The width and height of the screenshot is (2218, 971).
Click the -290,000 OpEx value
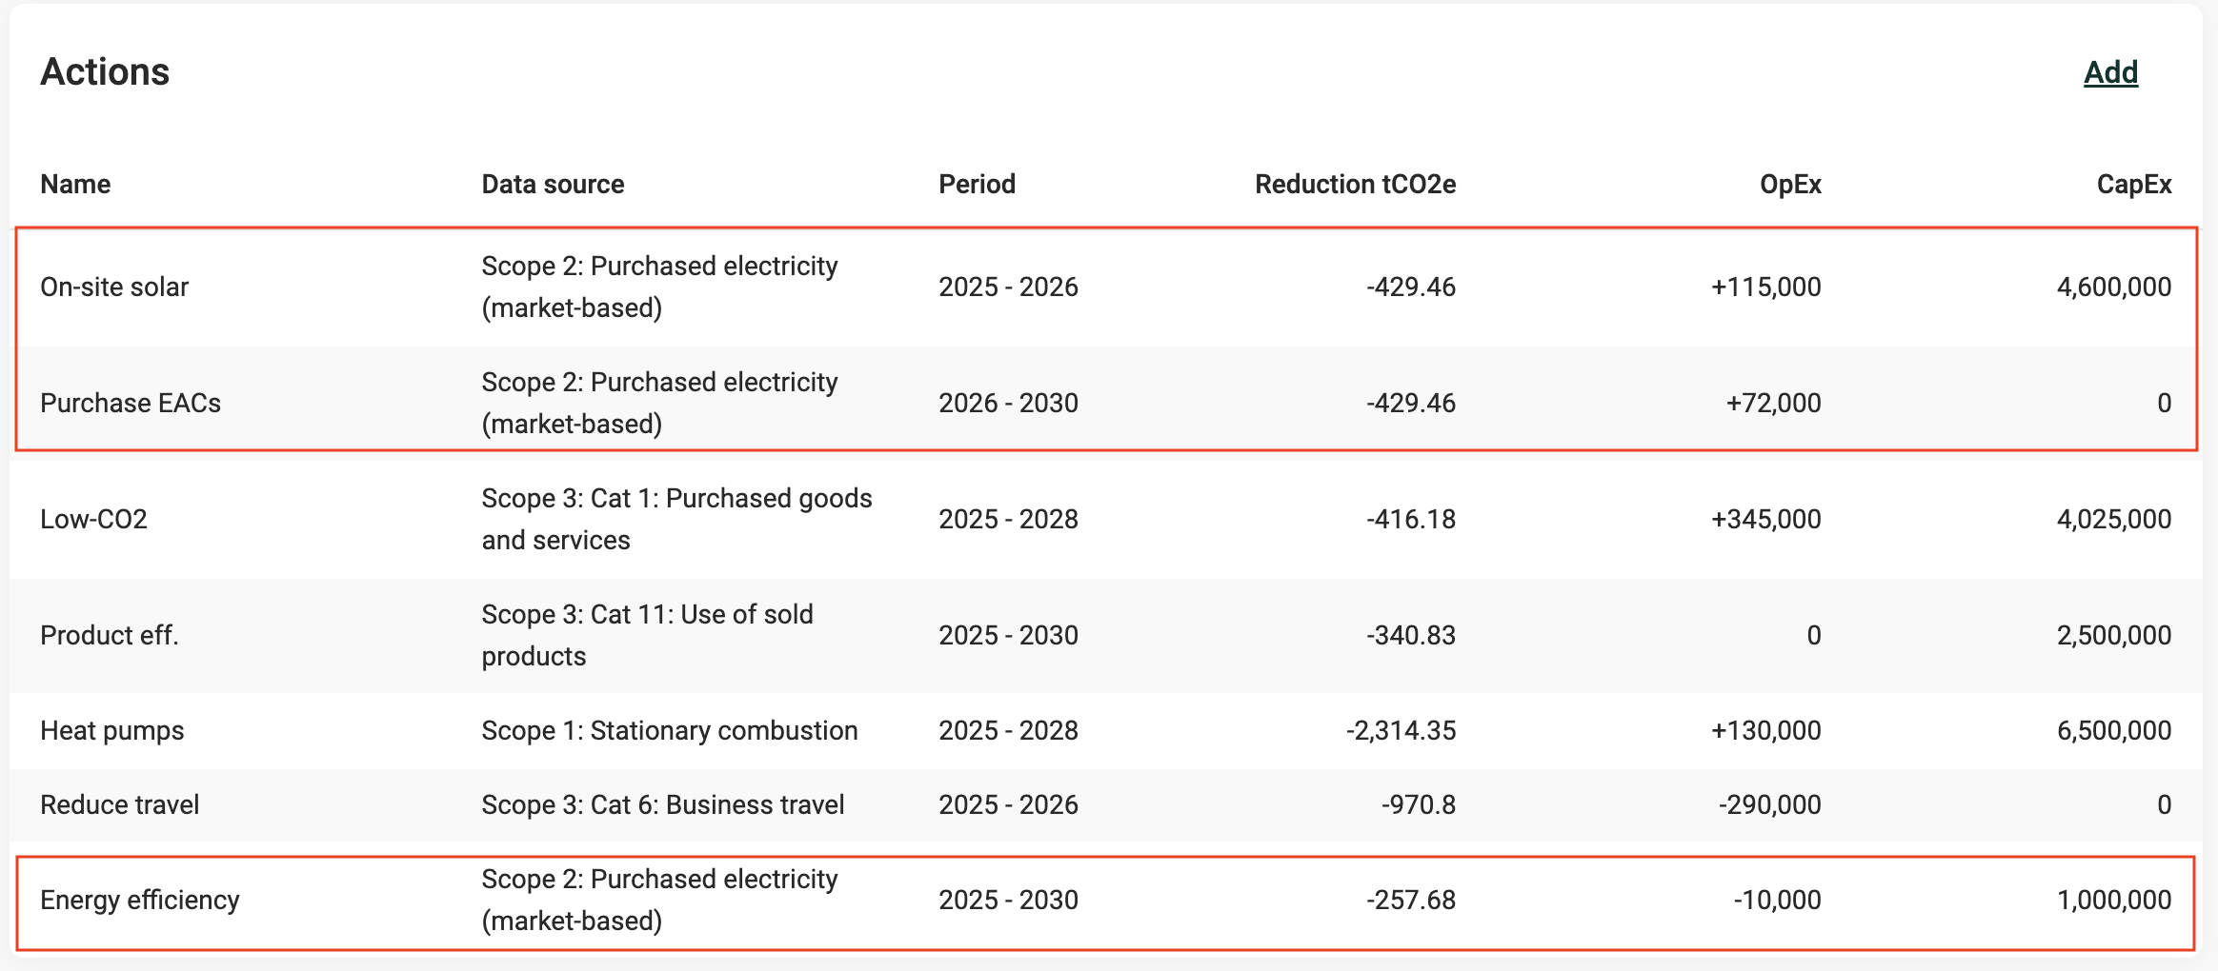pyautogui.click(x=1769, y=804)
